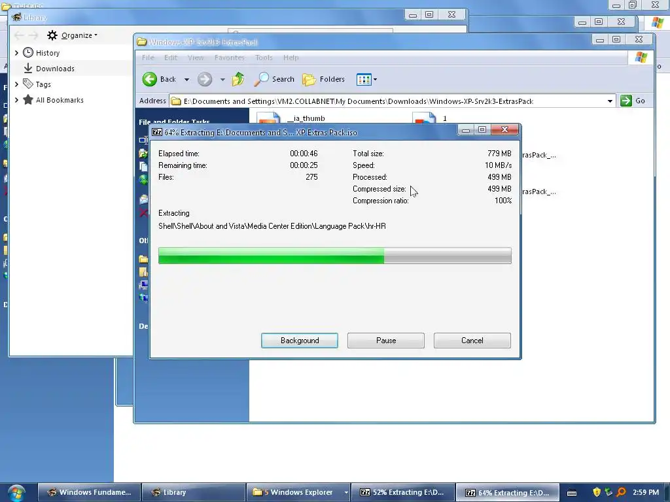The image size is (670, 502).
Task: Open Search in Explorer toolbar
Action: pos(274,79)
